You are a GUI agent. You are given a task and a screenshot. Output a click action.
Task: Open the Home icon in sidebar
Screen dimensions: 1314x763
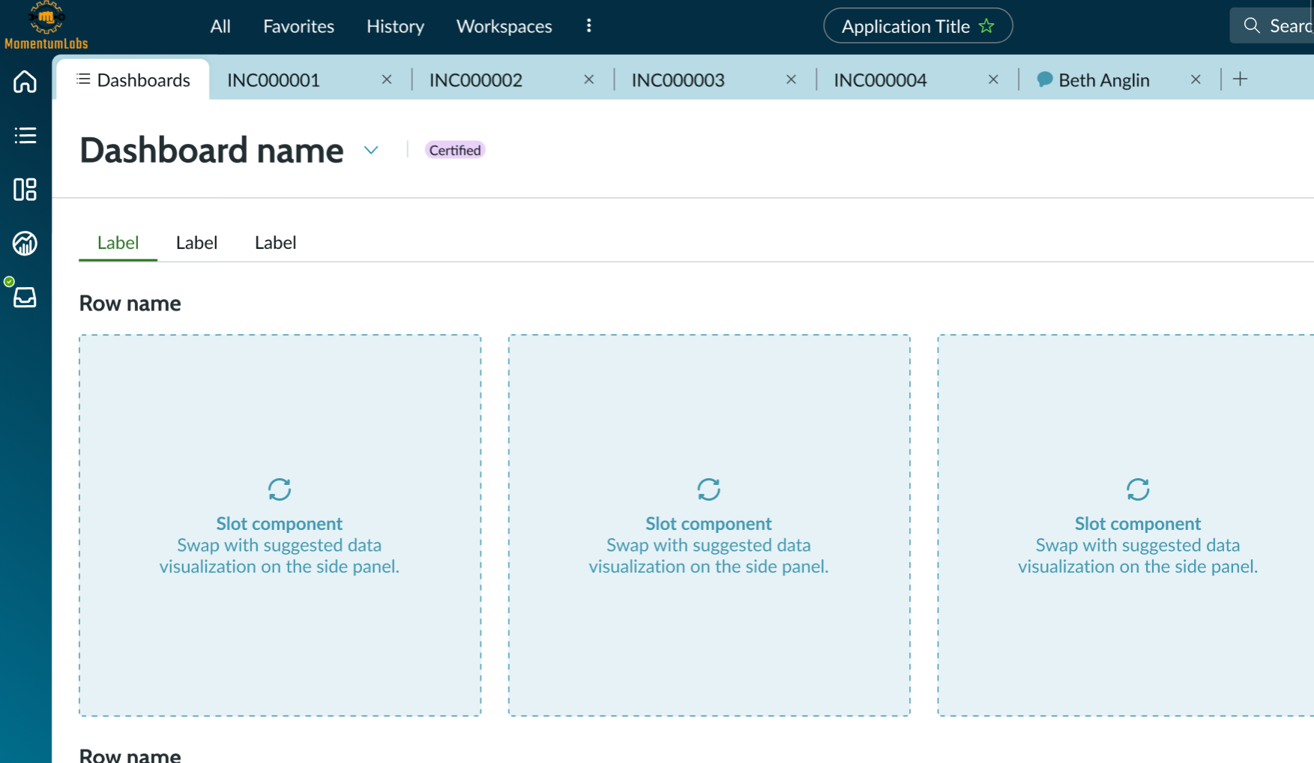pos(25,81)
